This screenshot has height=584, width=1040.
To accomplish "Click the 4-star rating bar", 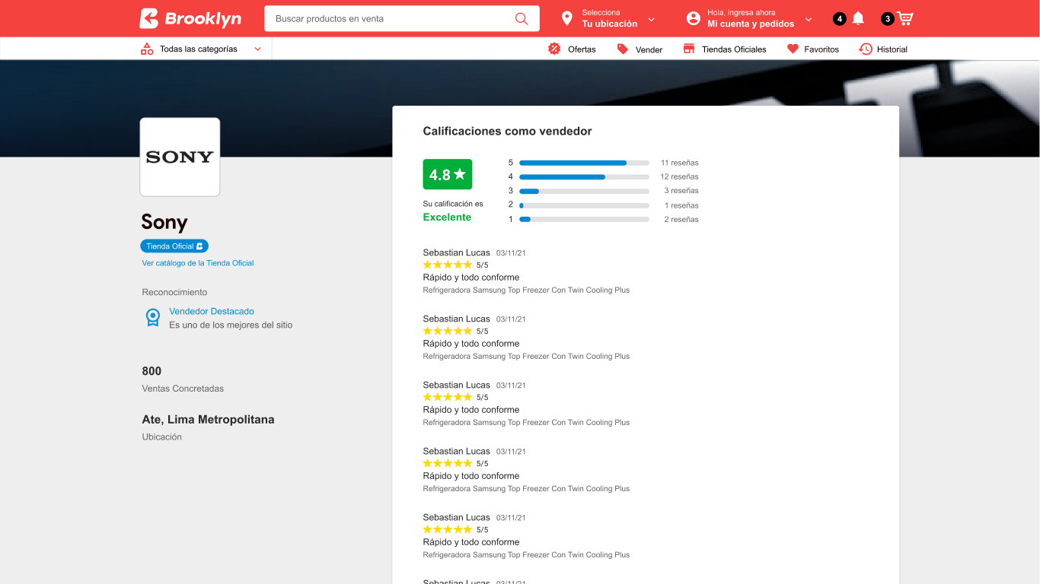I will [x=584, y=176].
